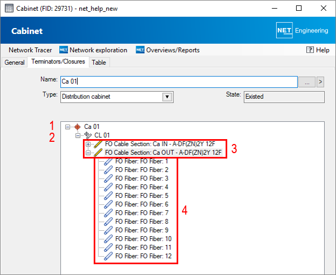The height and width of the screenshot is (275, 336).
Task: Minimize the Cabinet window
Action: coord(275,9)
